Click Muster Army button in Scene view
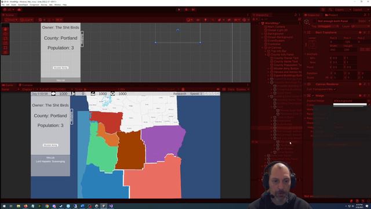 tap(60, 68)
